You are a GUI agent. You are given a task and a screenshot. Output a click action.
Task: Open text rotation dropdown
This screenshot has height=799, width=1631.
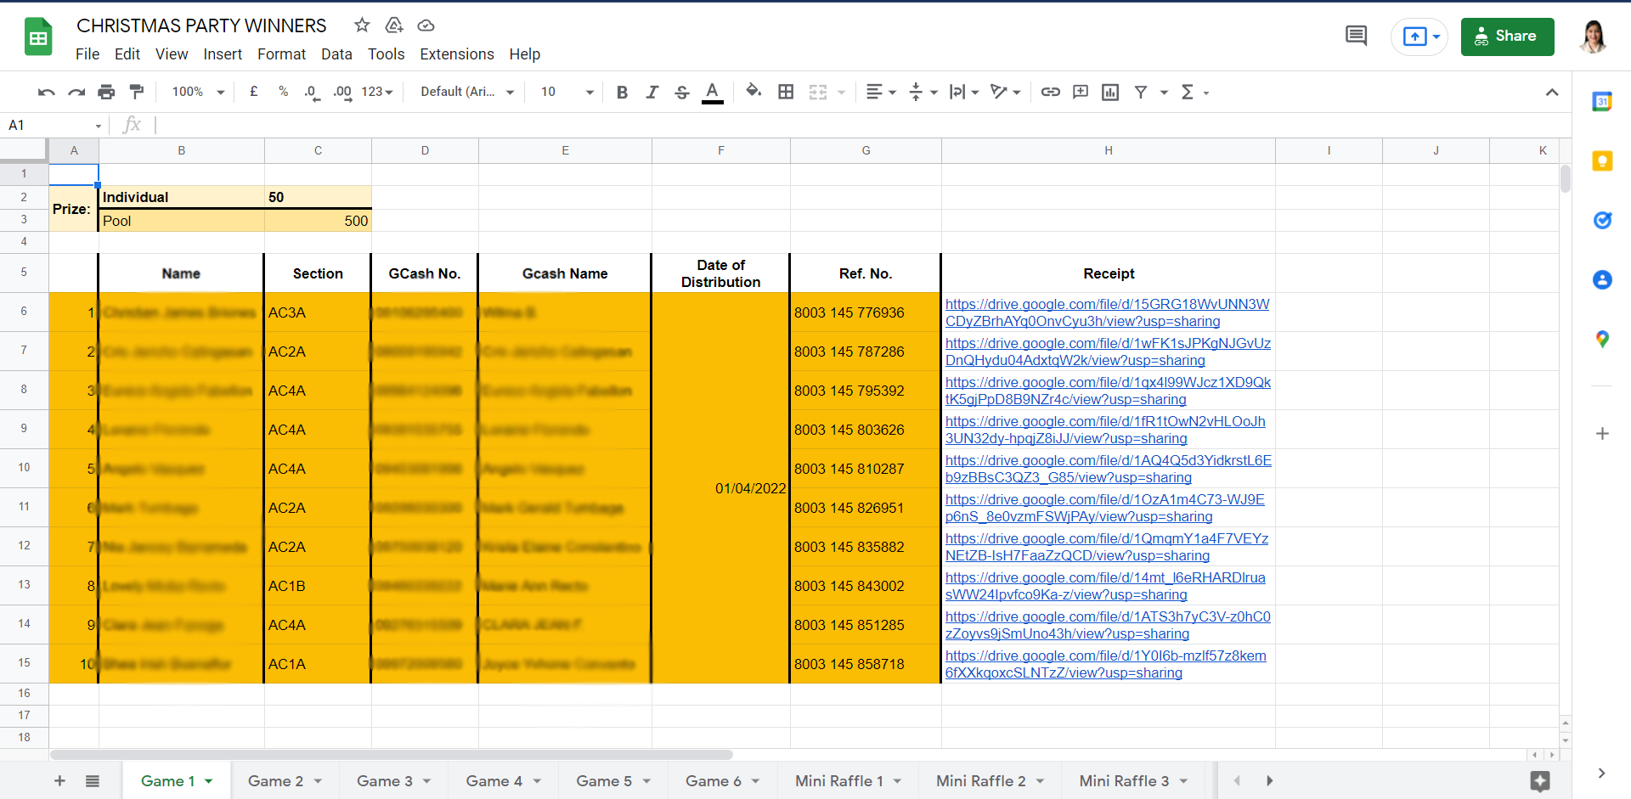pyautogui.click(x=1006, y=92)
